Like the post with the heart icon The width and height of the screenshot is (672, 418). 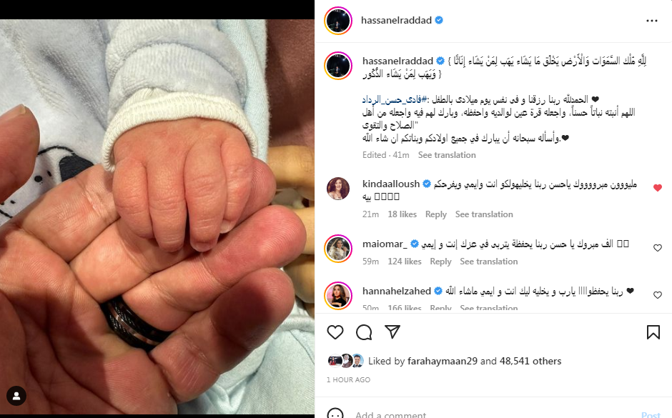(335, 332)
